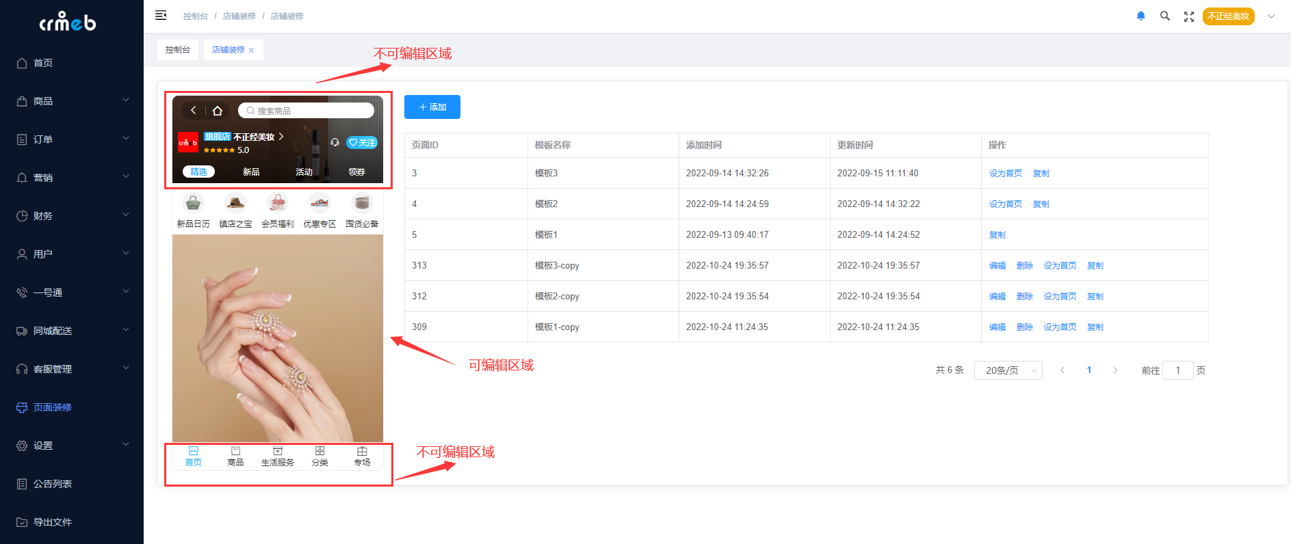
Task: Click 删除 for 模板1-copy row
Action: (1024, 327)
